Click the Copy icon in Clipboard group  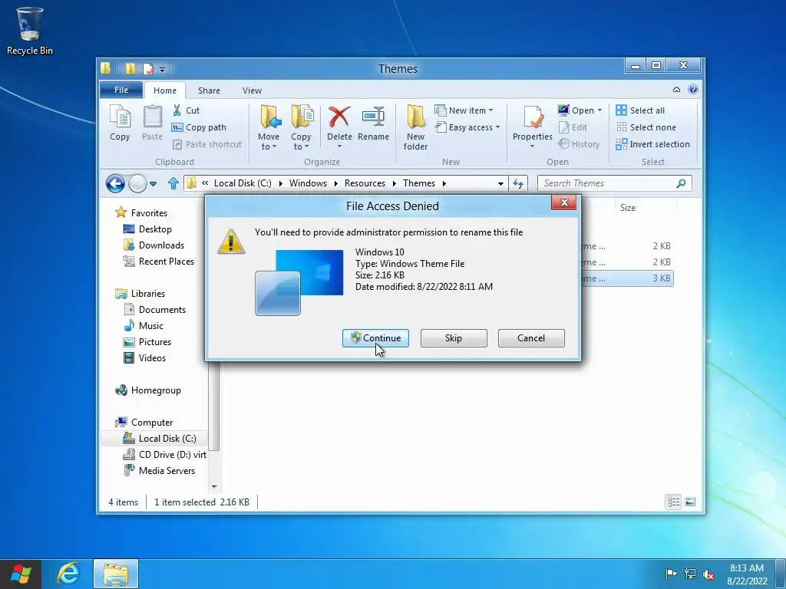click(120, 123)
